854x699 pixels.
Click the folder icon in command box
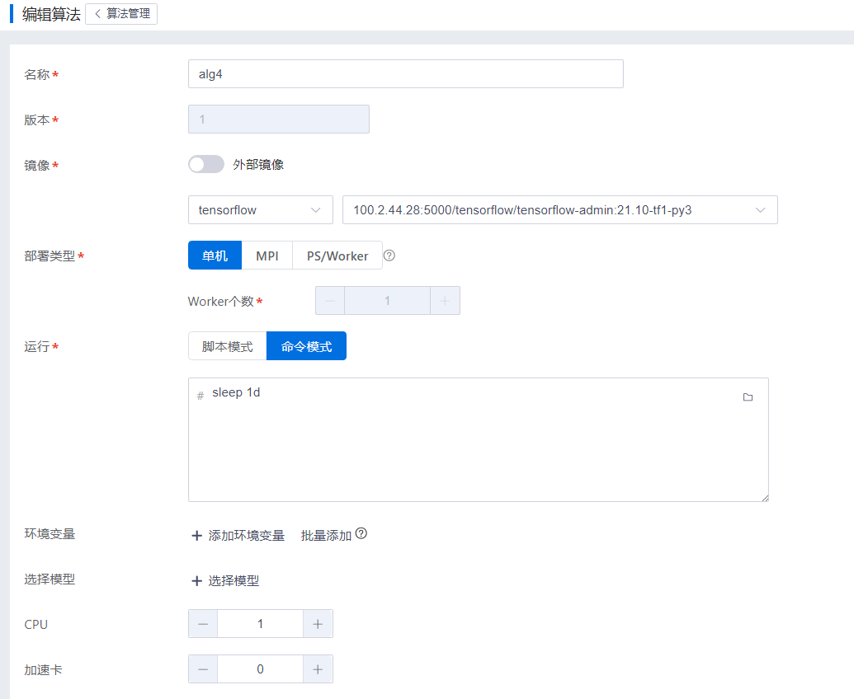(748, 397)
